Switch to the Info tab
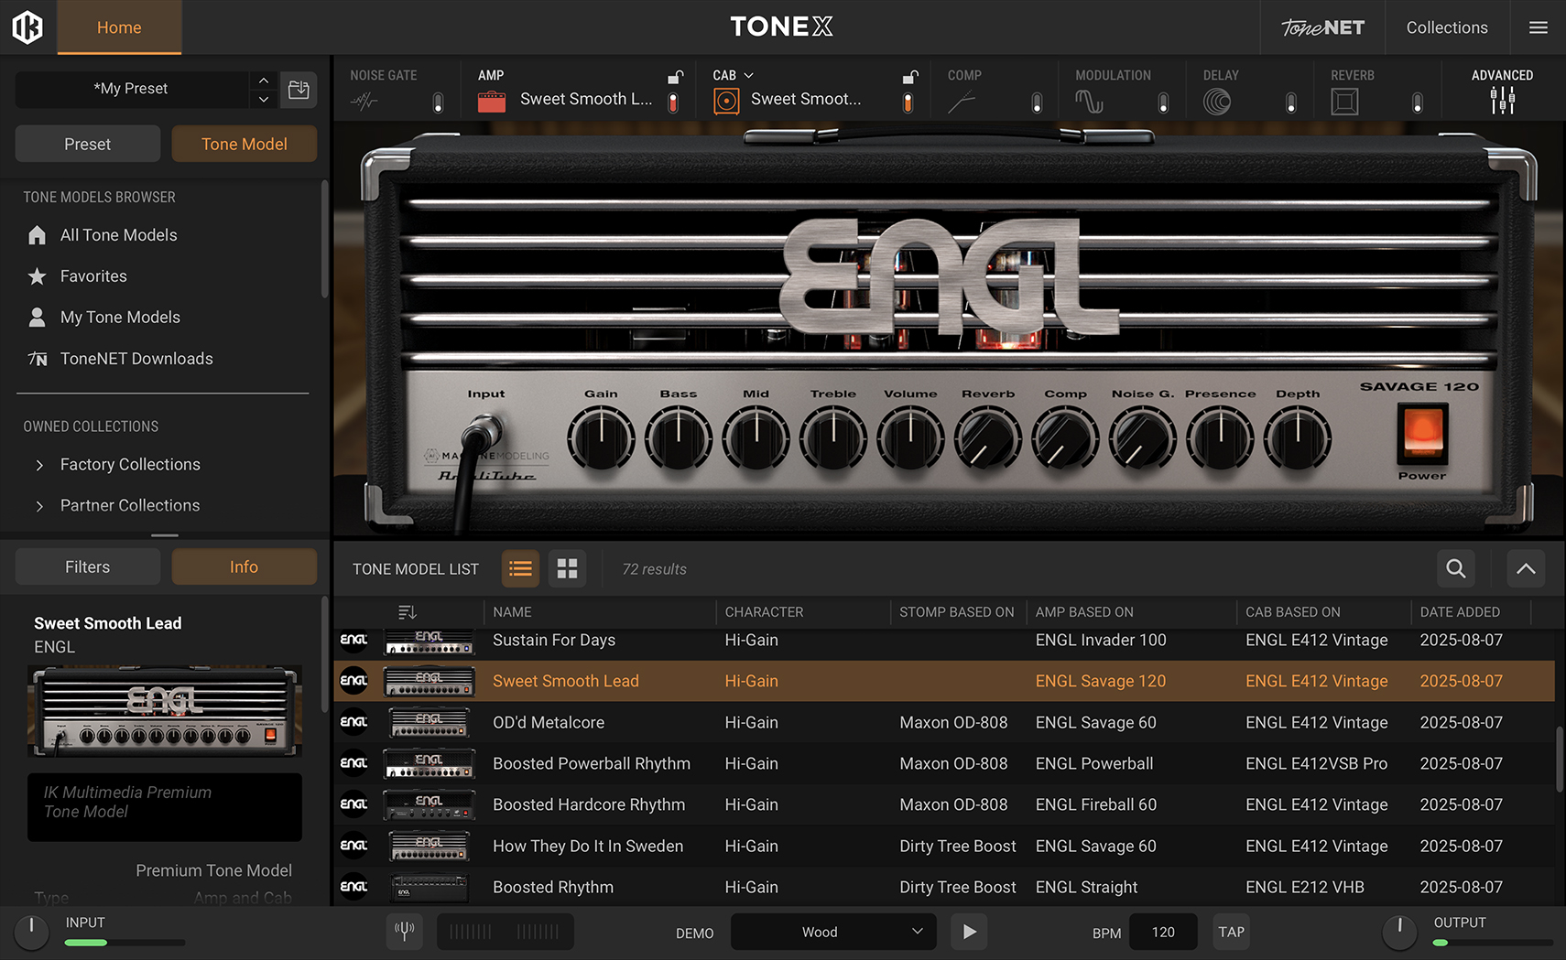Screen dimensions: 1566x960 [244, 567]
